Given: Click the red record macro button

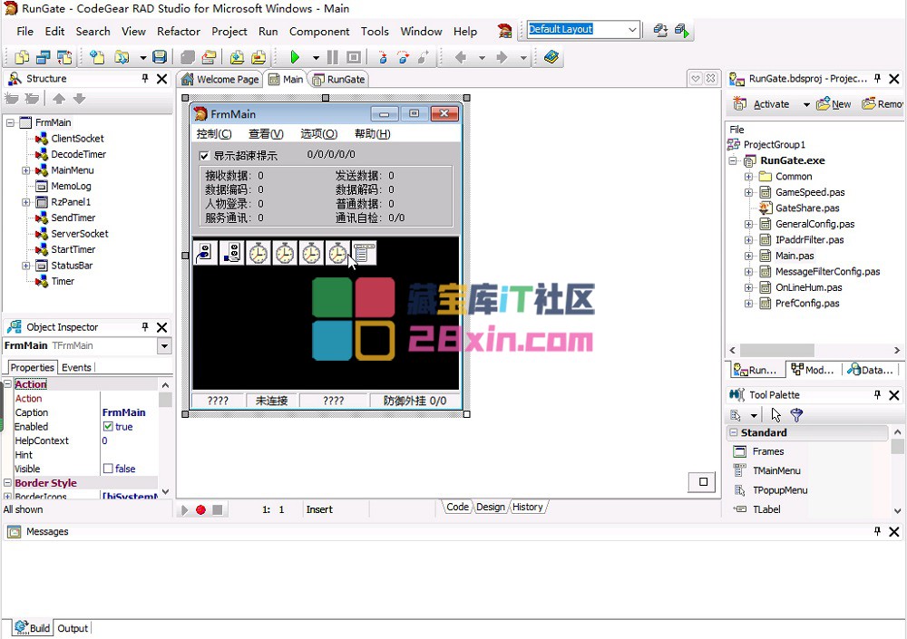Looking at the screenshot, I should (x=200, y=509).
